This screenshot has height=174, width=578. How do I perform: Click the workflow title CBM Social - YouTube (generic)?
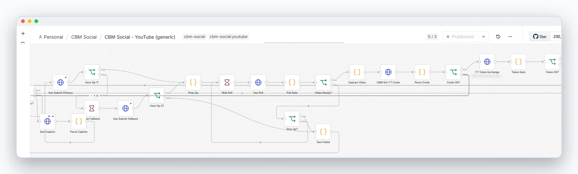pyautogui.click(x=140, y=37)
